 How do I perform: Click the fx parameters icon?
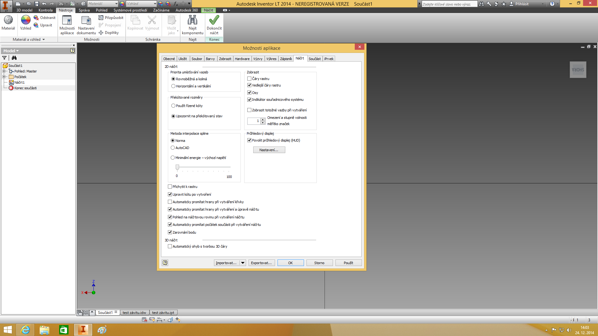[176, 4]
